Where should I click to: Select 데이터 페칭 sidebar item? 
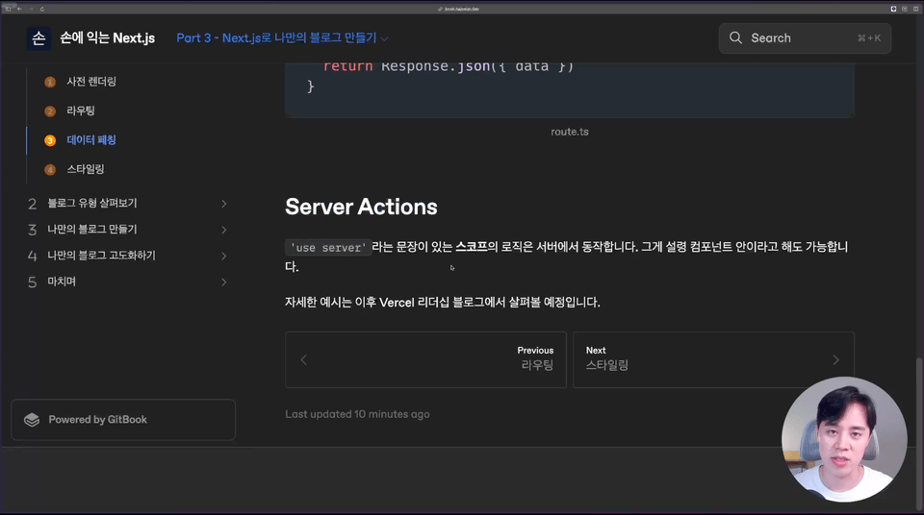tap(91, 140)
